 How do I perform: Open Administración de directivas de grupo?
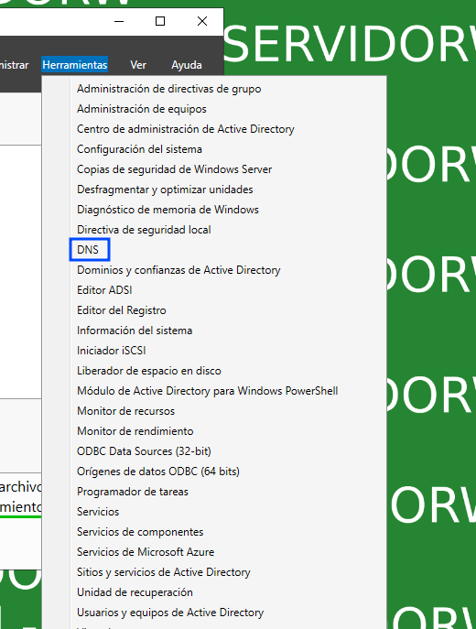pyautogui.click(x=168, y=89)
